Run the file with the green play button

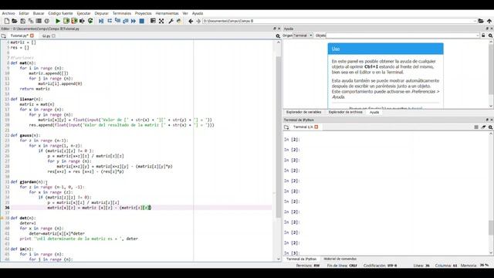tap(58, 21)
